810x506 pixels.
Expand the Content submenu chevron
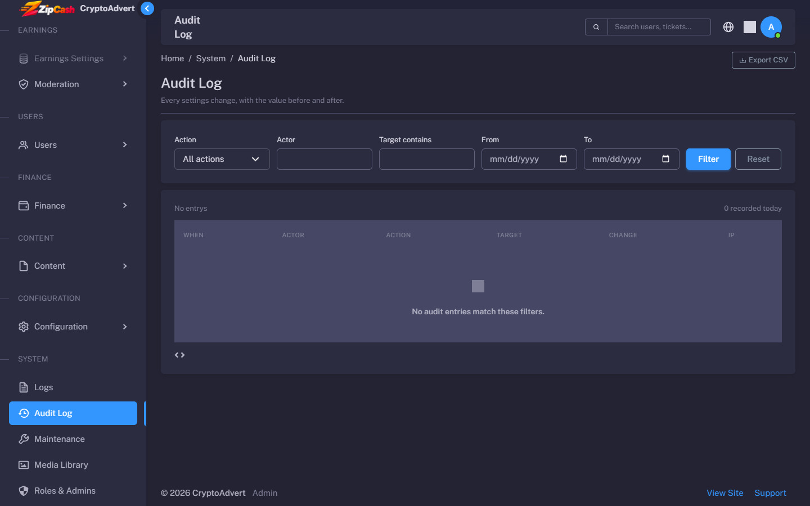[125, 266]
